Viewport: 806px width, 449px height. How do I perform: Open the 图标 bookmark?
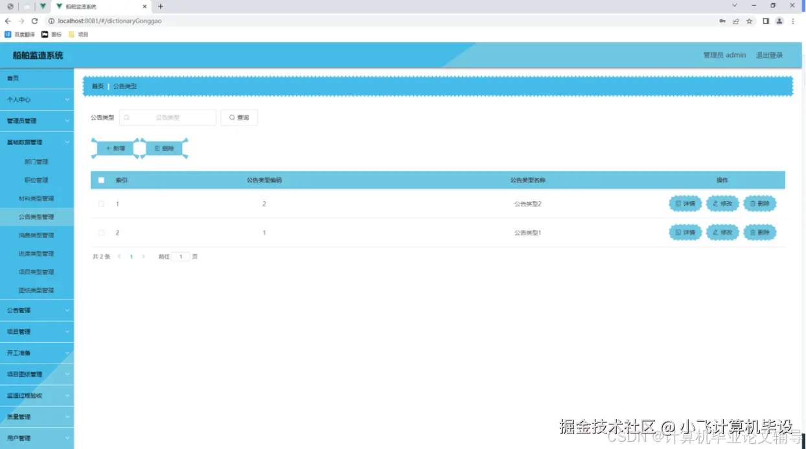click(x=51, y=34)
